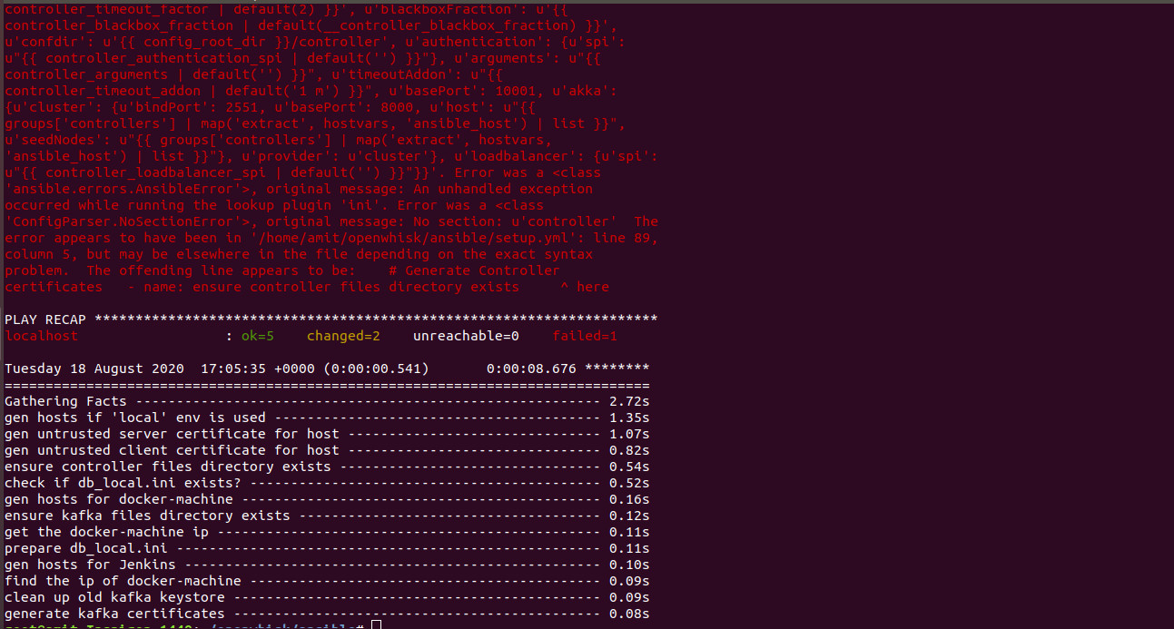Image resolution: width=1174 pixels, height=629 pixels.
Task: Click 'find the ip of docker-machine' row
Action: [327, 581]
